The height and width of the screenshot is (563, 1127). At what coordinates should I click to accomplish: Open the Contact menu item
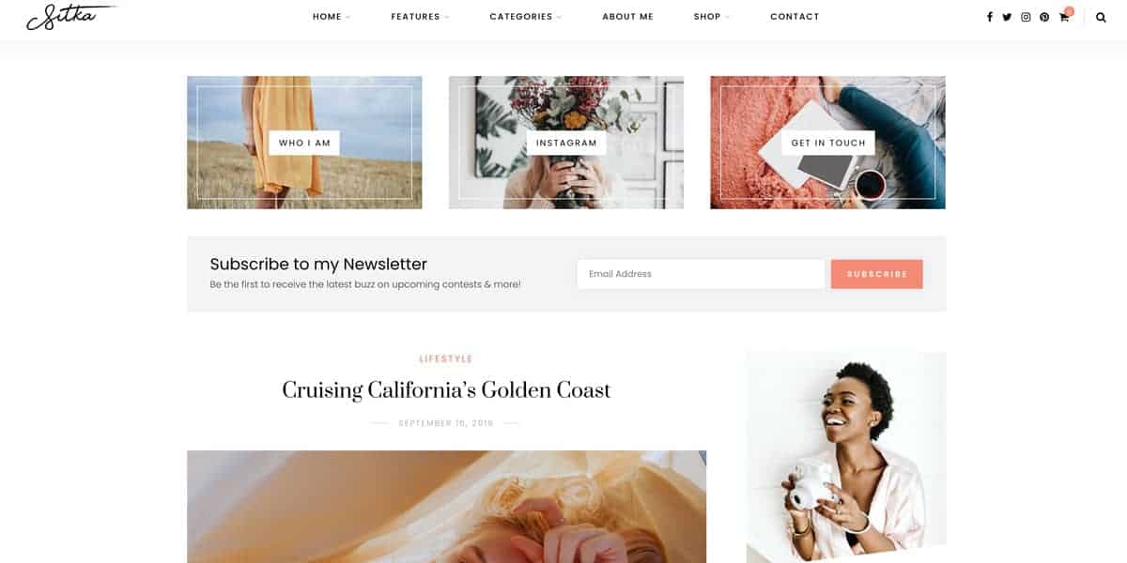(795, 17)
